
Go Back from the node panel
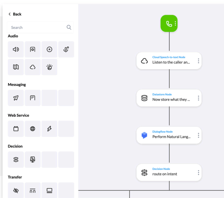(x=15, y=14)
